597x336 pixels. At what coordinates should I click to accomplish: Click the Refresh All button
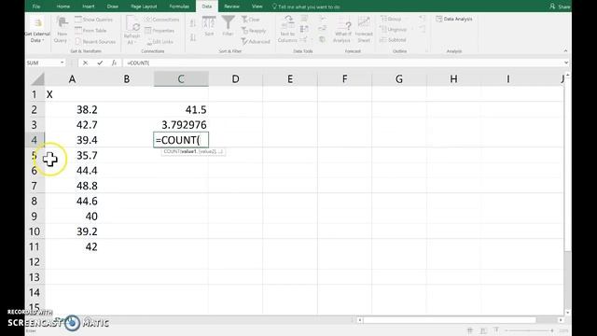tap(132, 31)
